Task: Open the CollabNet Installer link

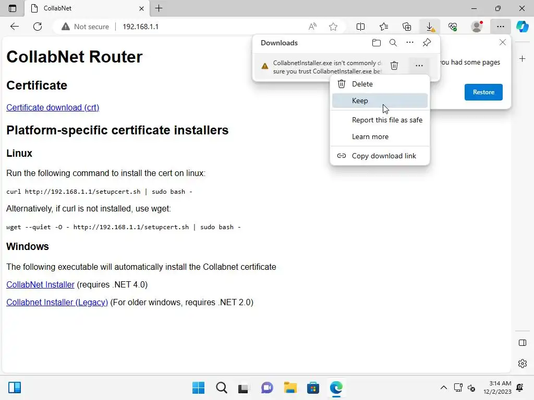Action: pos(40,285)
